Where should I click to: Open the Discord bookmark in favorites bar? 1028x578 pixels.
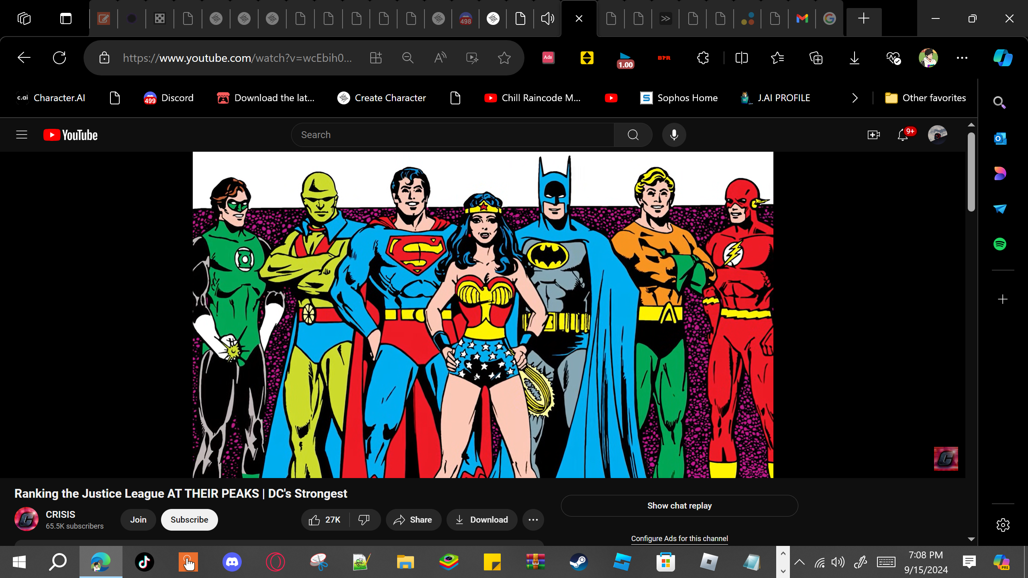click(x=169, y=98)
